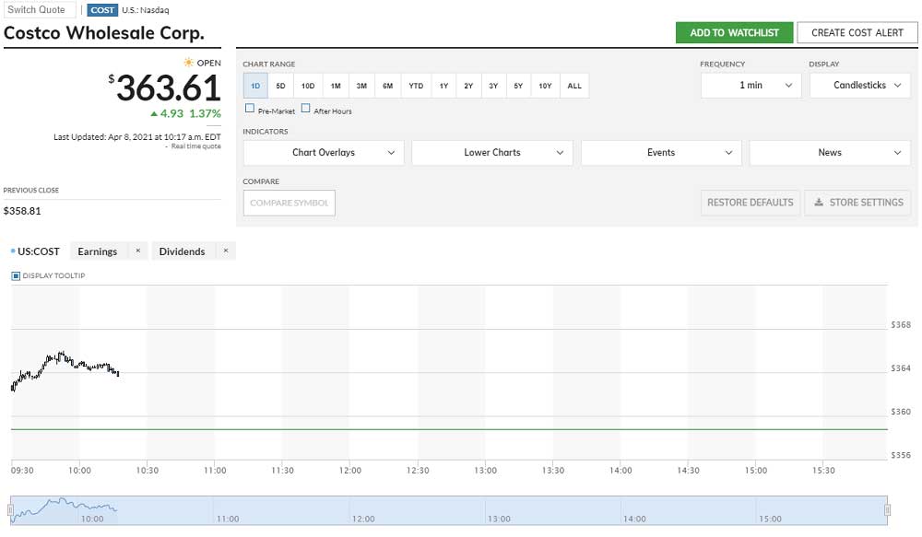Click the 4.93 price change value
Screen dimensions: 922x537
coord(171,113)
